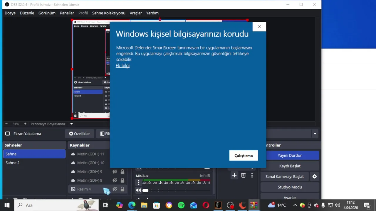Expand the dropdown arrow beside source toolbar
The height and width of the screenshot is (211, 376).
[315, 134]
